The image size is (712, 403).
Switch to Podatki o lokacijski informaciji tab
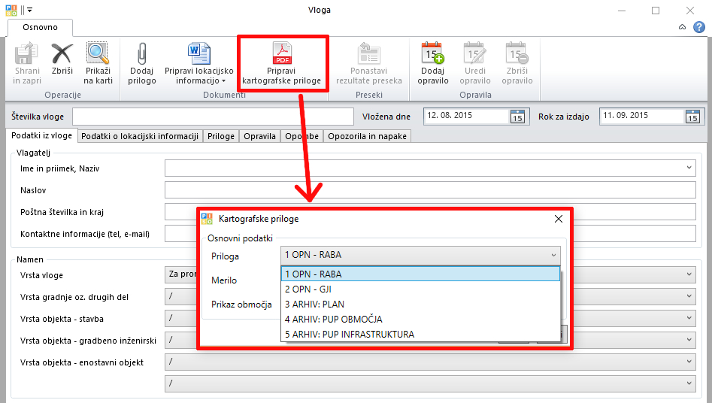click(x=140, y=136)
